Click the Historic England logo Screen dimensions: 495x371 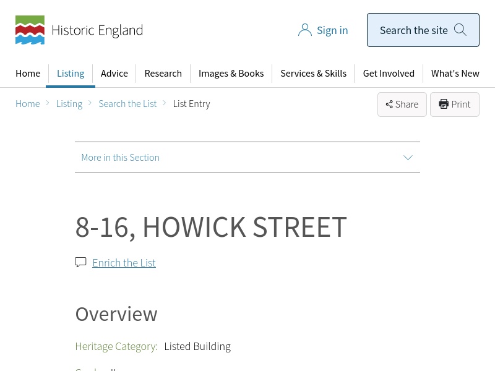click(x=79, y=30)
